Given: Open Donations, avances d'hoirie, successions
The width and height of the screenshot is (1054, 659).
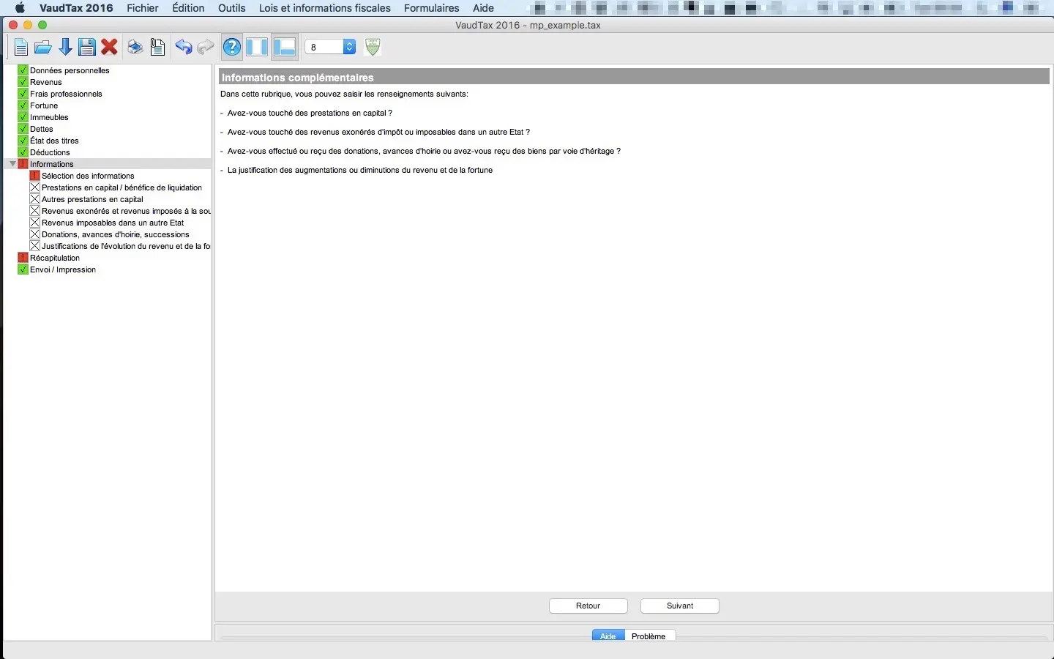Looking at the screenshot, I should click(x=116, y=234).
